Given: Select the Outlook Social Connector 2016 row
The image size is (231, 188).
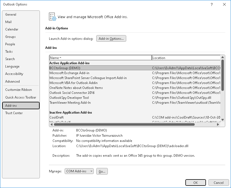Looking at the screenshot, I should (135, 93).
